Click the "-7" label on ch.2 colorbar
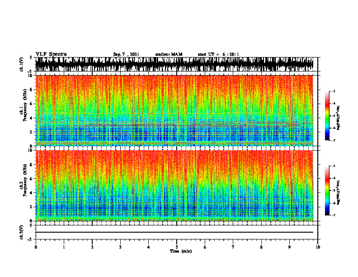 [x=333, y=215]
